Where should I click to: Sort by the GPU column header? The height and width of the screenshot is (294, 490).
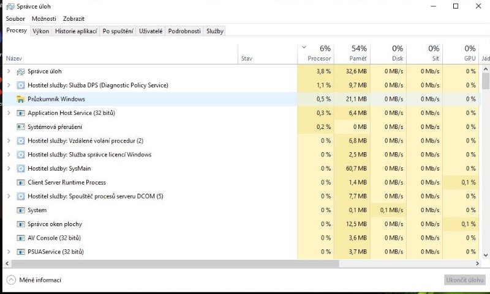(461, 54)
